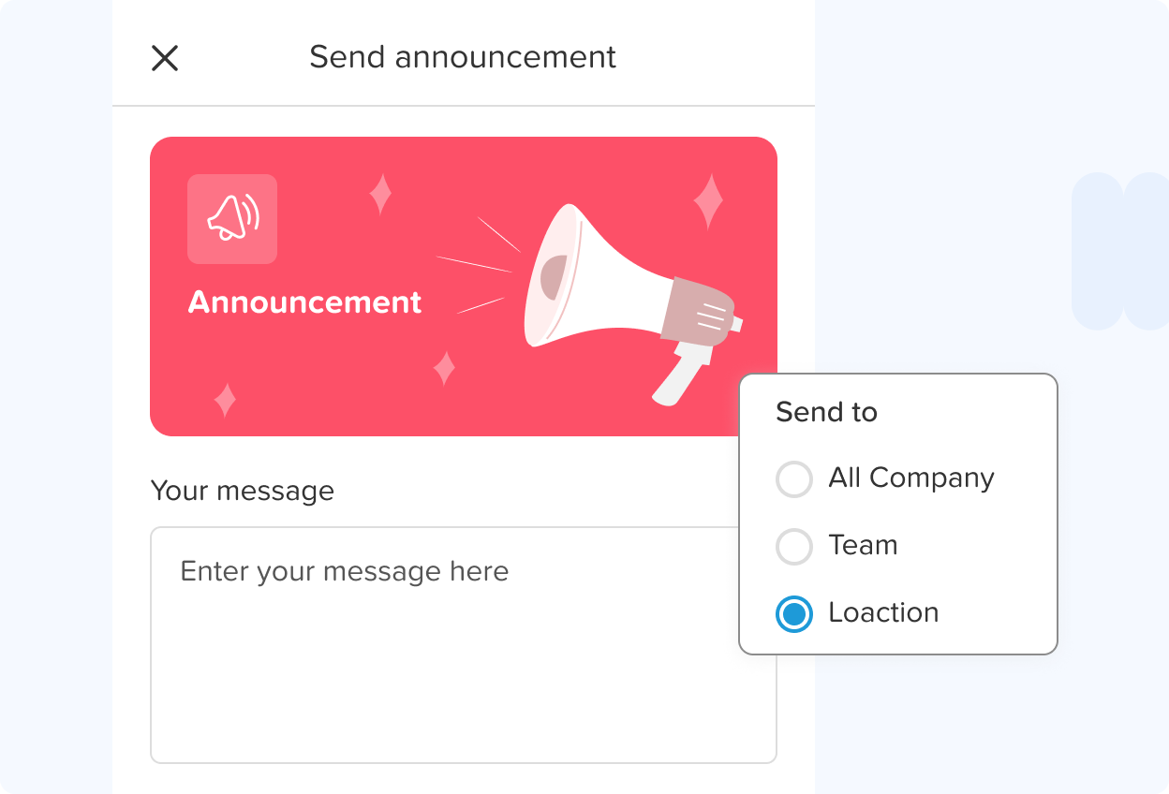Screen dimensions: 1169x794
Task: Click the sparkle in banner's bottom-left corner
Action: 225,400
